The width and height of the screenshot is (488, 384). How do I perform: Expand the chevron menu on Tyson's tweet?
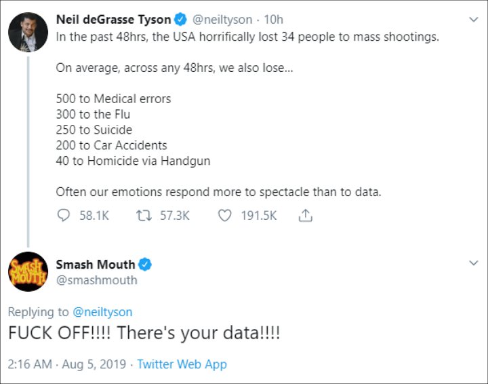pyautogui.click(x=473, y=20)
